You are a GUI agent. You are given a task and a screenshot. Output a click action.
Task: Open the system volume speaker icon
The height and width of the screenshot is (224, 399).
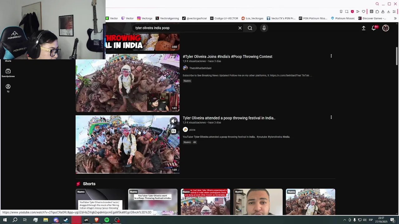point(364,220)
